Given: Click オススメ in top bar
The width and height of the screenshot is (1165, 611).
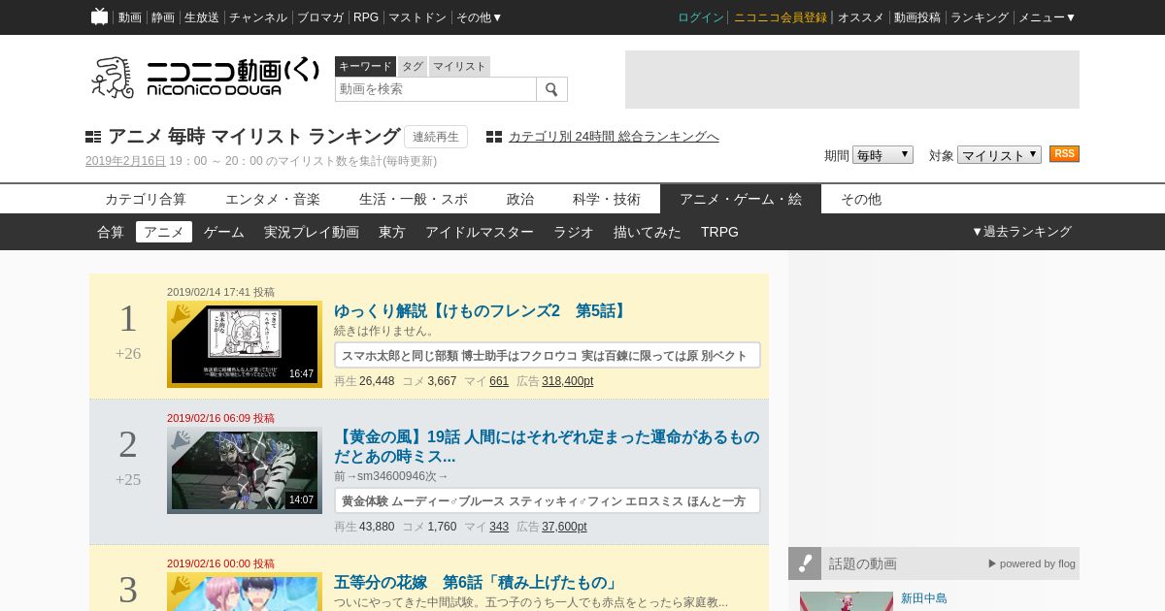Looking at the screenshot, I should click(x=861, y=17).
